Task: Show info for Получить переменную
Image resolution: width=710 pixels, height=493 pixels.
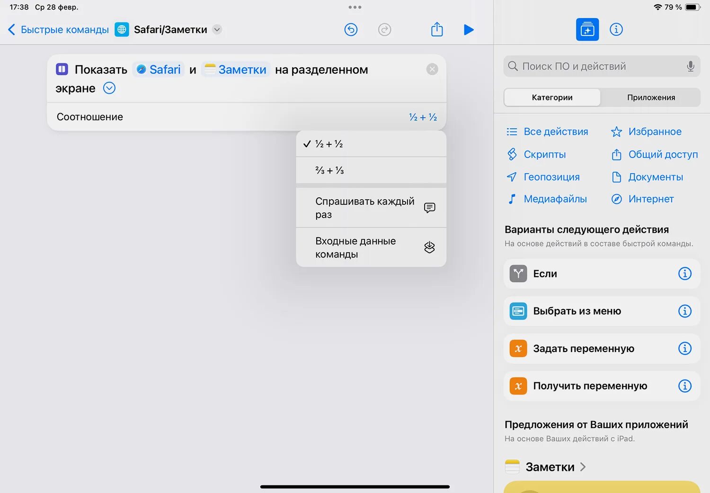Action: (x=685, y=386)
